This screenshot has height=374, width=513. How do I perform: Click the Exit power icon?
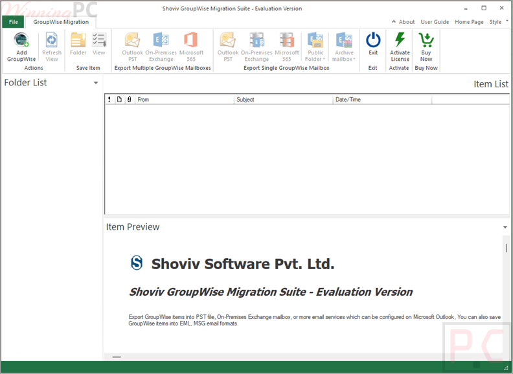click(373, 40)
